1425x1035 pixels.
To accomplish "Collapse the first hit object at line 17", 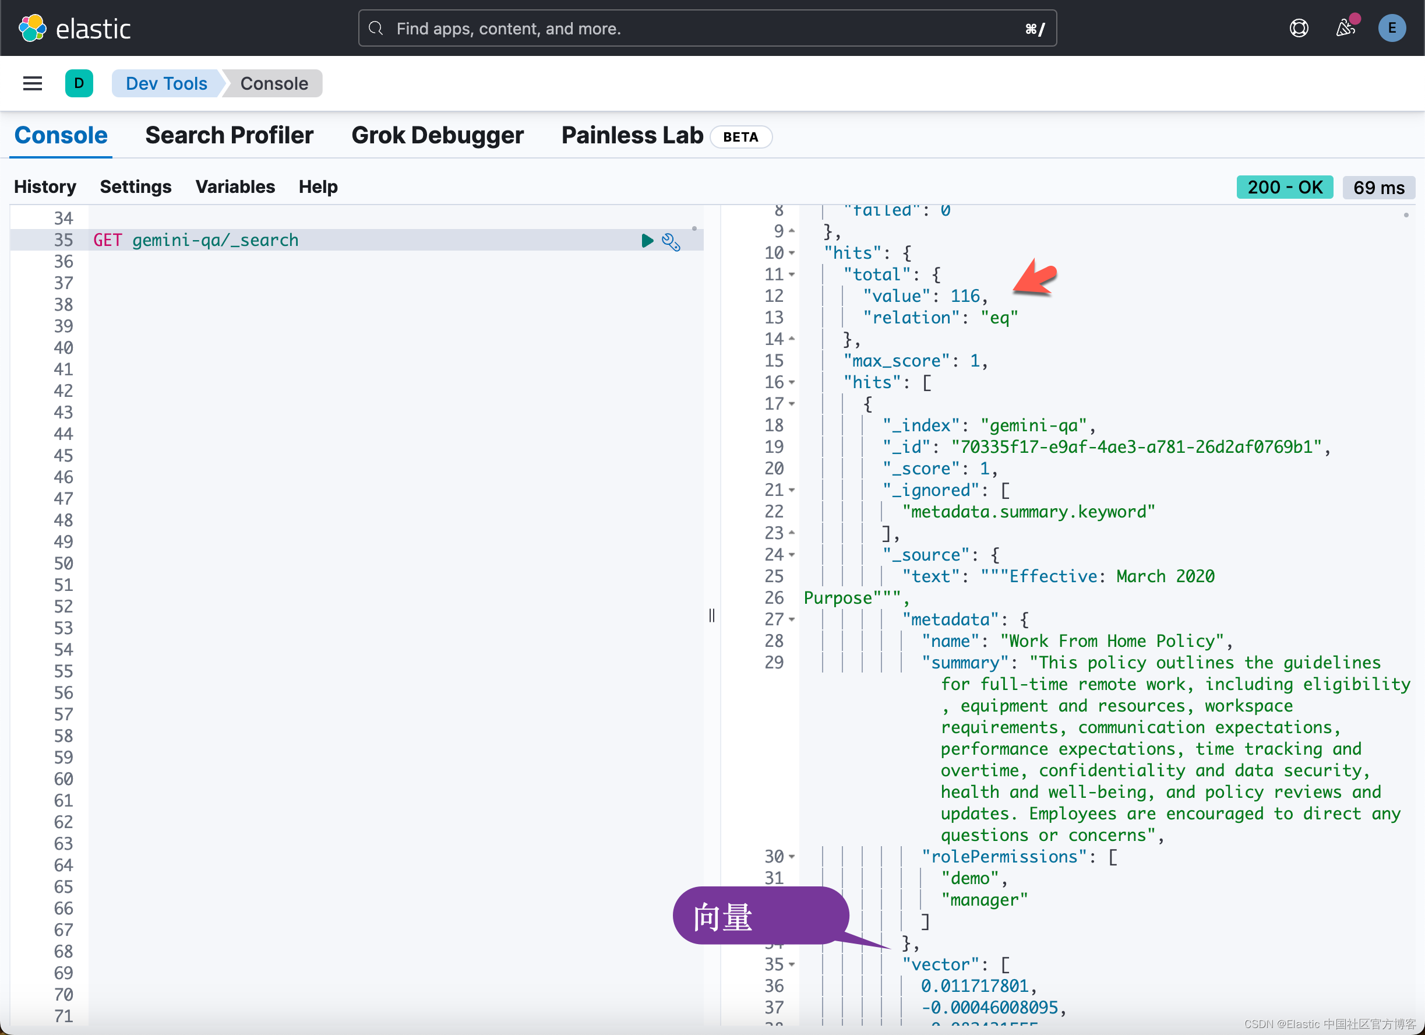I will point(792,404).
